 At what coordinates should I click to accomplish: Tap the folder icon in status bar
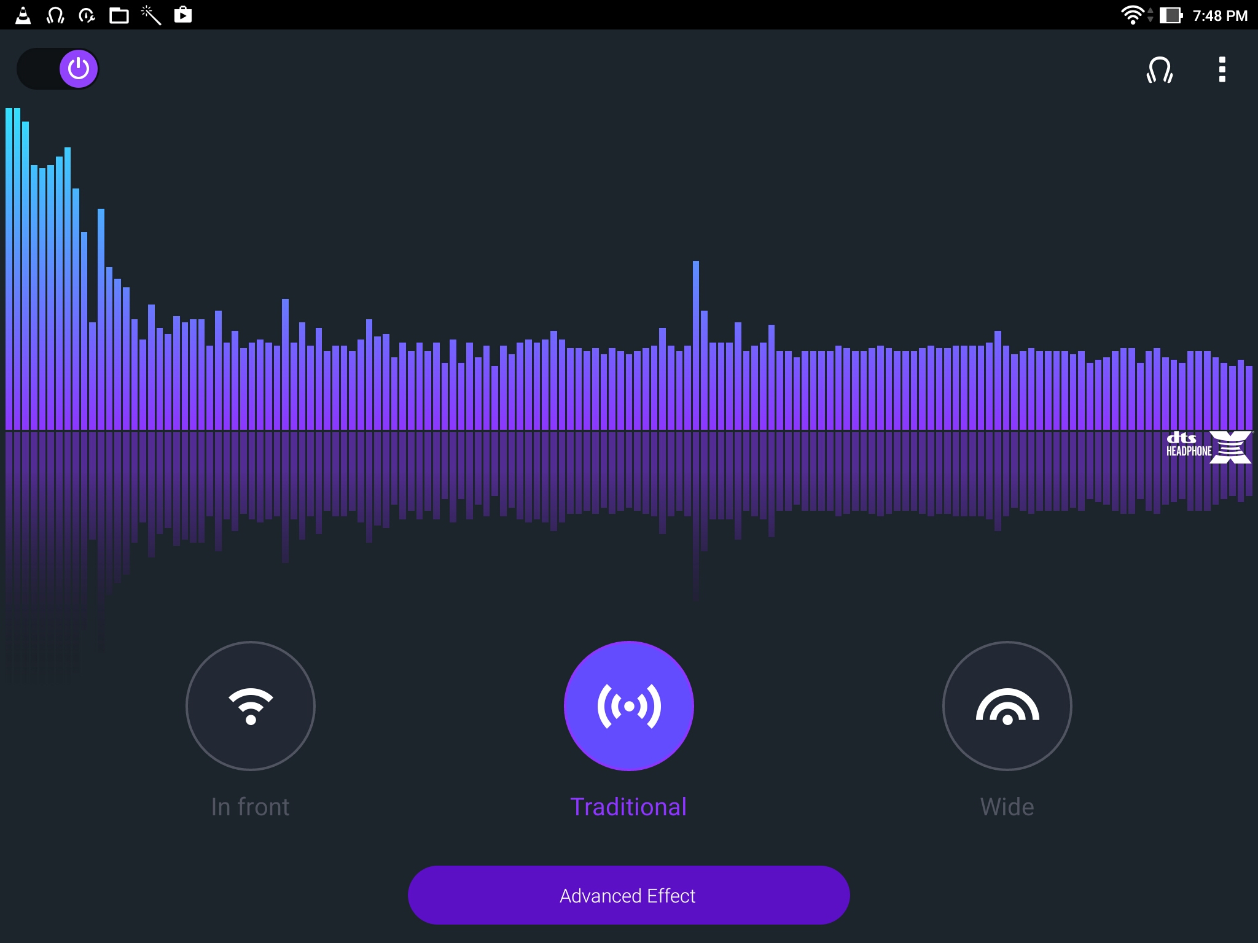119,15
